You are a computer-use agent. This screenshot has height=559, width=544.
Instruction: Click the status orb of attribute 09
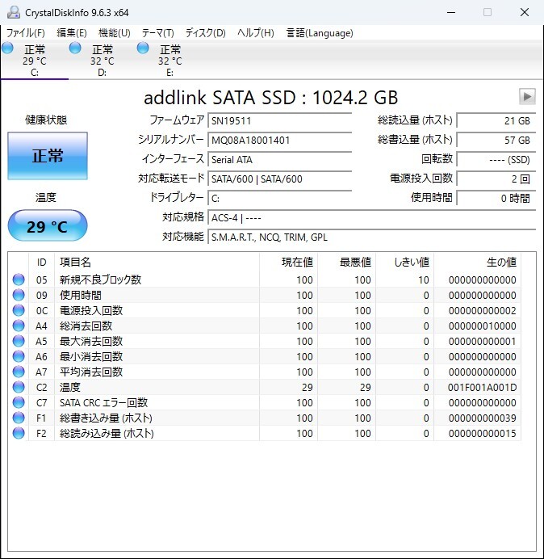click(x=19, y=295)
